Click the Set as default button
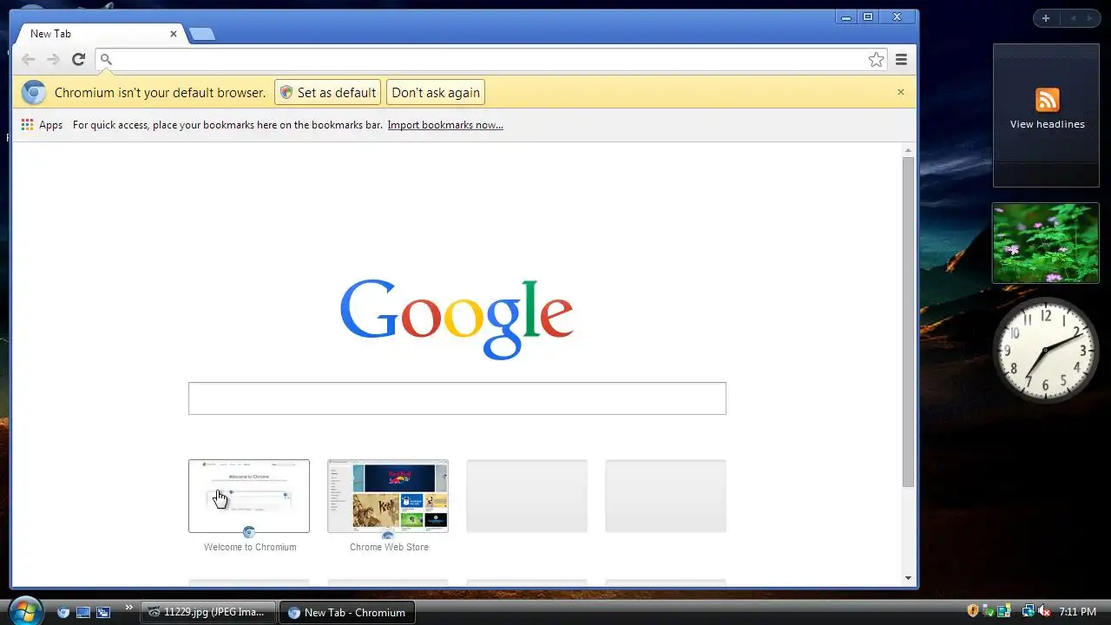 (328, 93)
